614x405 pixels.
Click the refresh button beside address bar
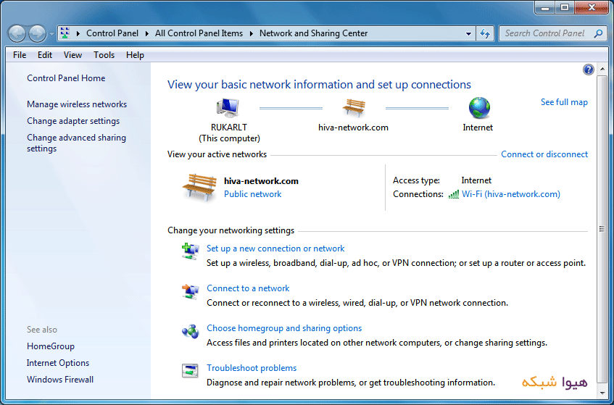click(x=486, y=33)
